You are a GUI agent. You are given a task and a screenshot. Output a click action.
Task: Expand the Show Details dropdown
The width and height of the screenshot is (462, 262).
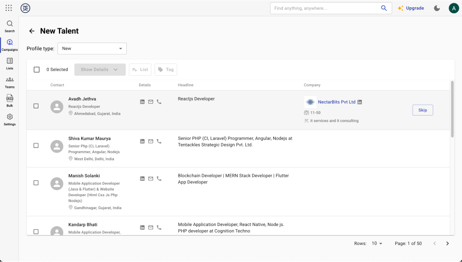click(100, 69)
